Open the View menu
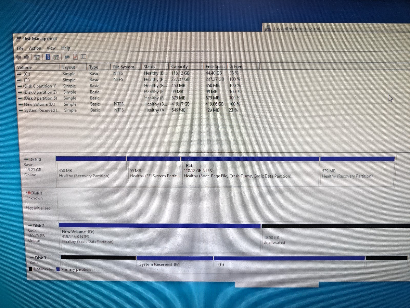 (x=51, y=48)
